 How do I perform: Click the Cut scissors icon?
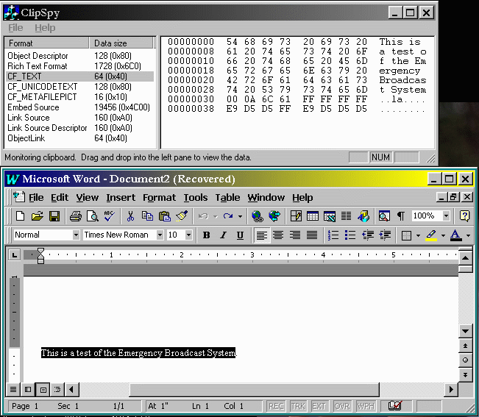click(x=130, y=216)
